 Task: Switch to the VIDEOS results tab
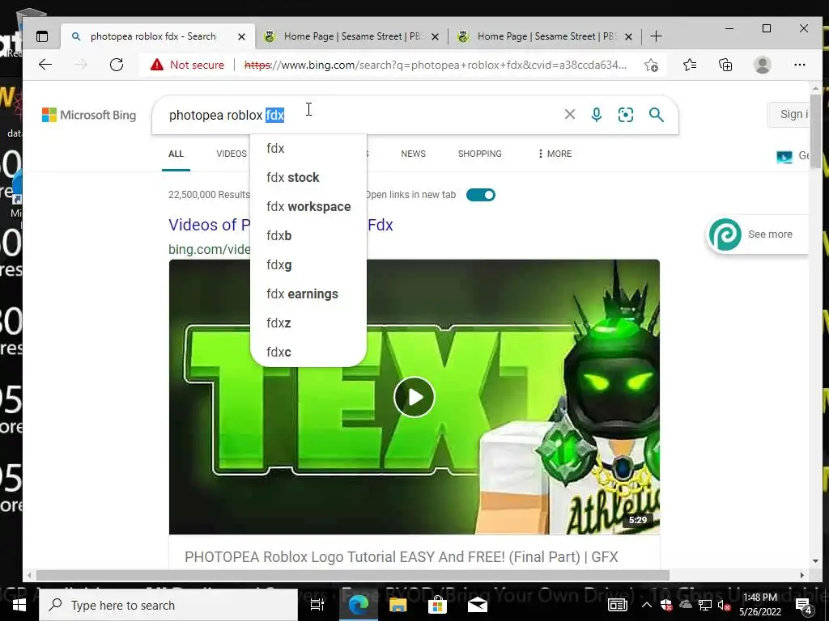tap(232, 154)
